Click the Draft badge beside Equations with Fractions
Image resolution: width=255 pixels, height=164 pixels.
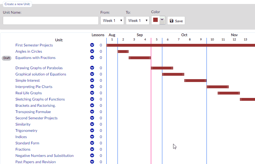pos(7,58)
